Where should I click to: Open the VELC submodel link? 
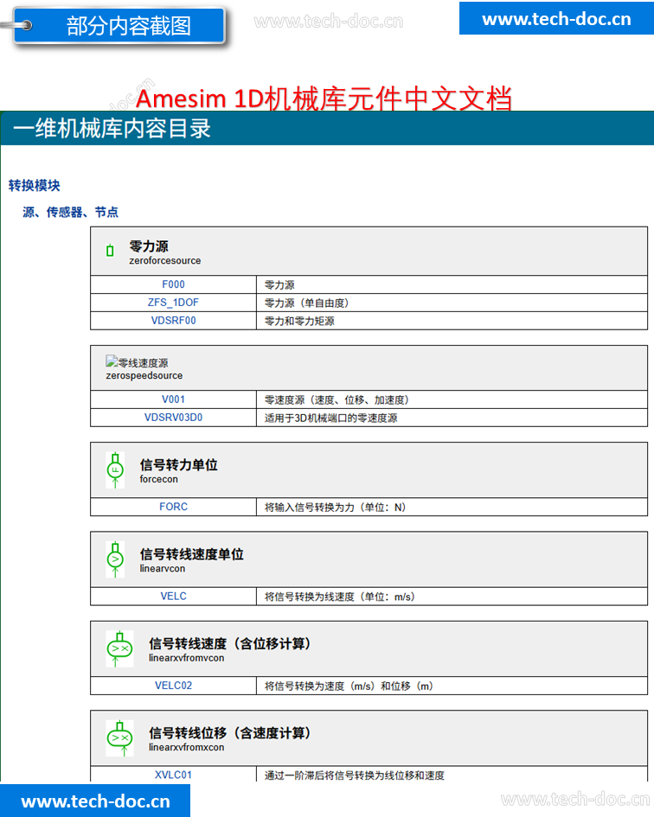(173, 596)
